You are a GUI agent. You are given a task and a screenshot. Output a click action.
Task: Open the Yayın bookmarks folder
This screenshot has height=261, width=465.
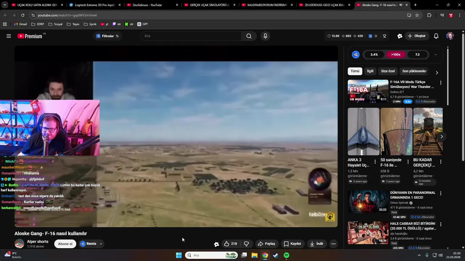(73, 24)
